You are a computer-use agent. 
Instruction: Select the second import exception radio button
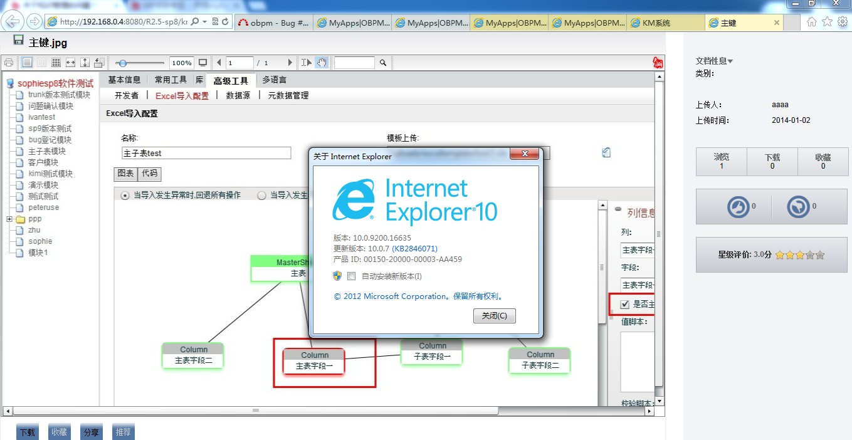tap(262, 195)
